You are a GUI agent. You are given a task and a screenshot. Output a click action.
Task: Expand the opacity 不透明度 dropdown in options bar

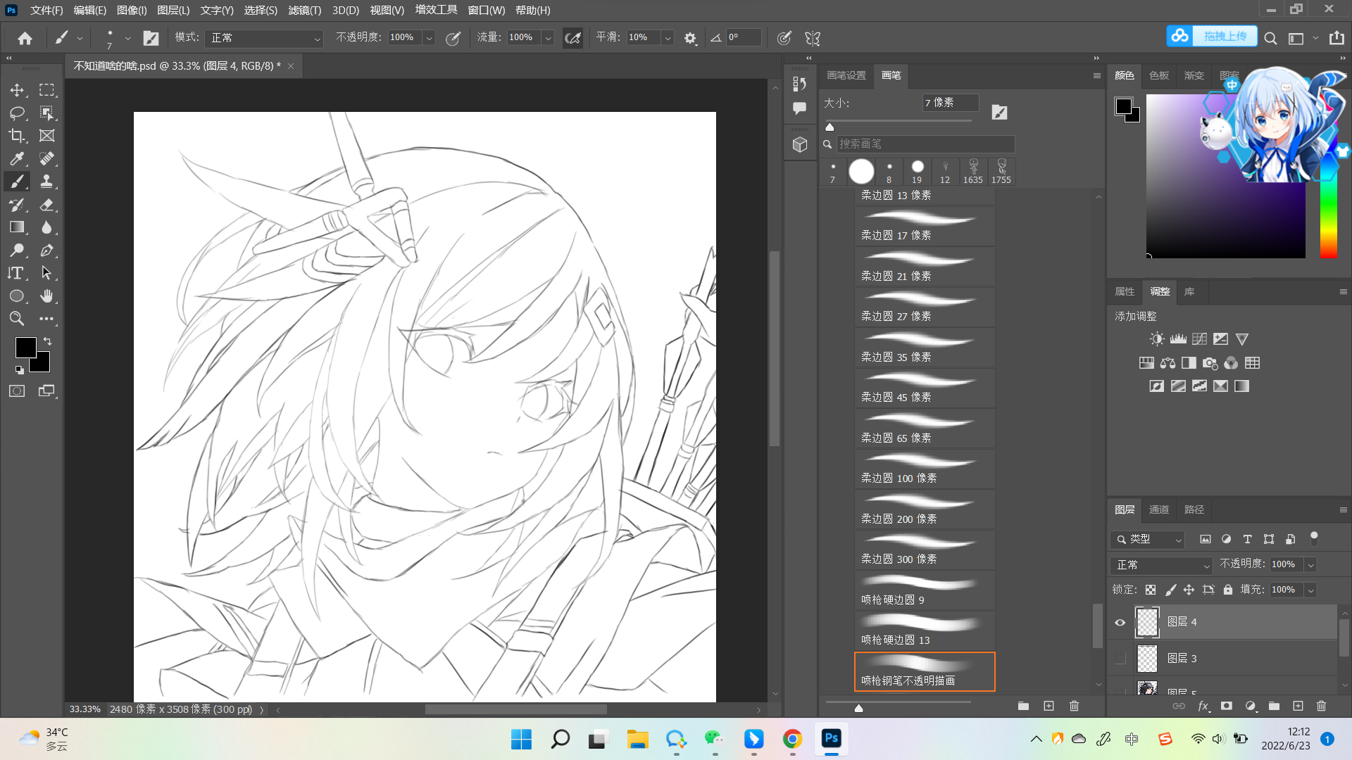[x=428, y=38]
